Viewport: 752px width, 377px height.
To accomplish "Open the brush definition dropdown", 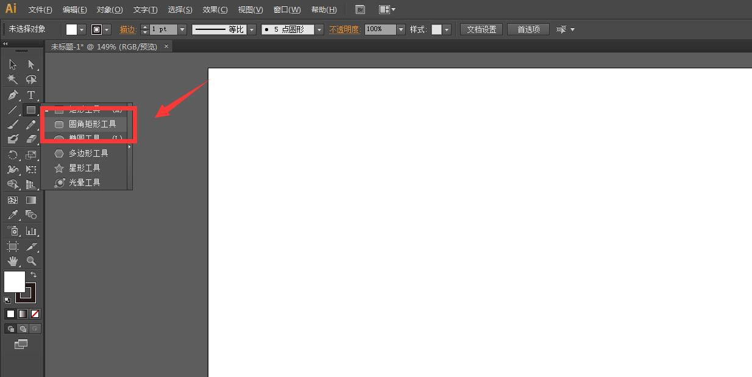I will pyautogui.click(x=319, y=29).
